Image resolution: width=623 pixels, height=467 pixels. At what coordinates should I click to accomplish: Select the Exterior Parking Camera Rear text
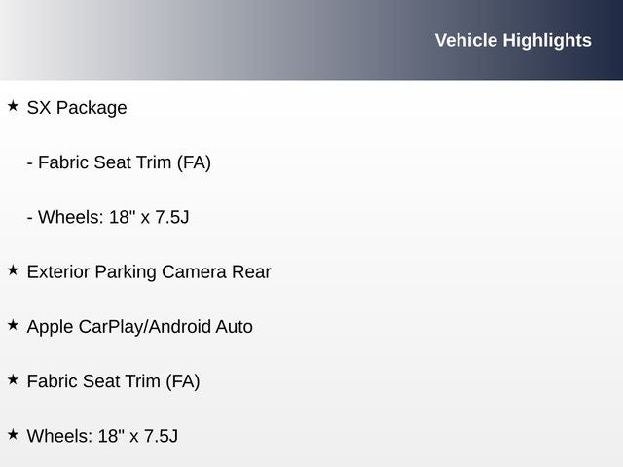pos(149,272)
